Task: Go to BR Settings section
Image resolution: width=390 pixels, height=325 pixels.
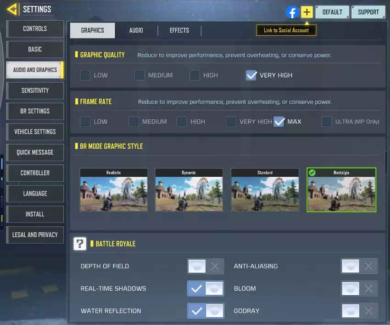Action: click(35, 111)
